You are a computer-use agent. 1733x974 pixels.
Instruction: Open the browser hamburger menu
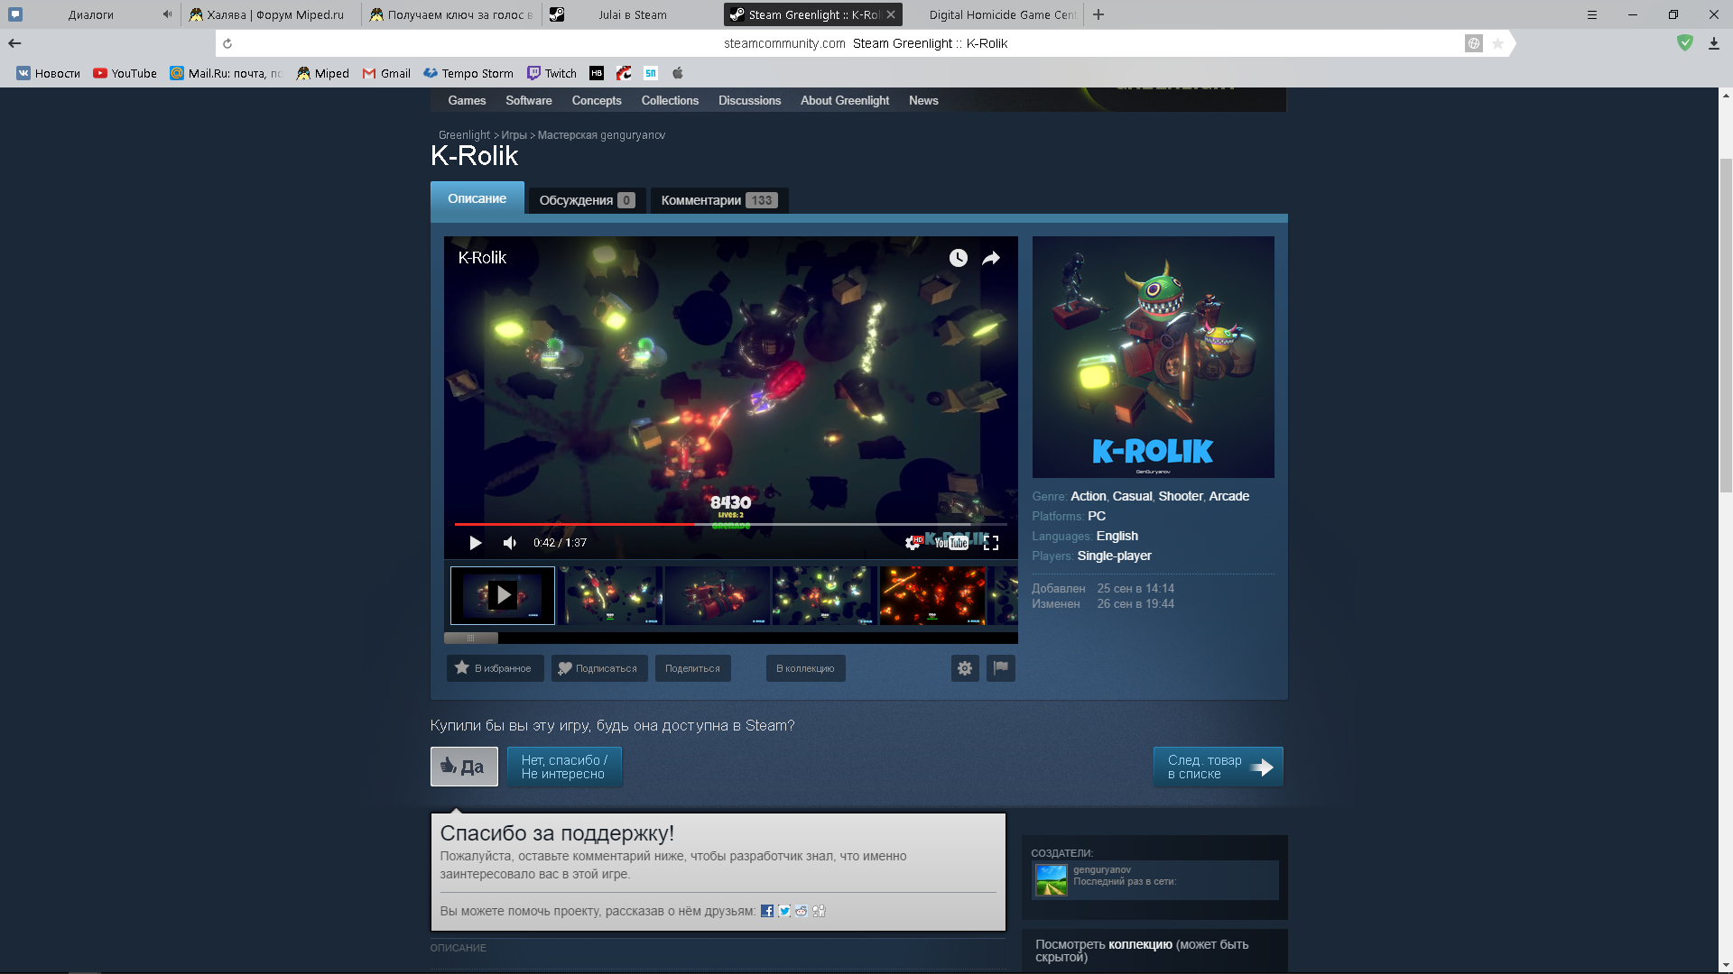point(1592,14)
